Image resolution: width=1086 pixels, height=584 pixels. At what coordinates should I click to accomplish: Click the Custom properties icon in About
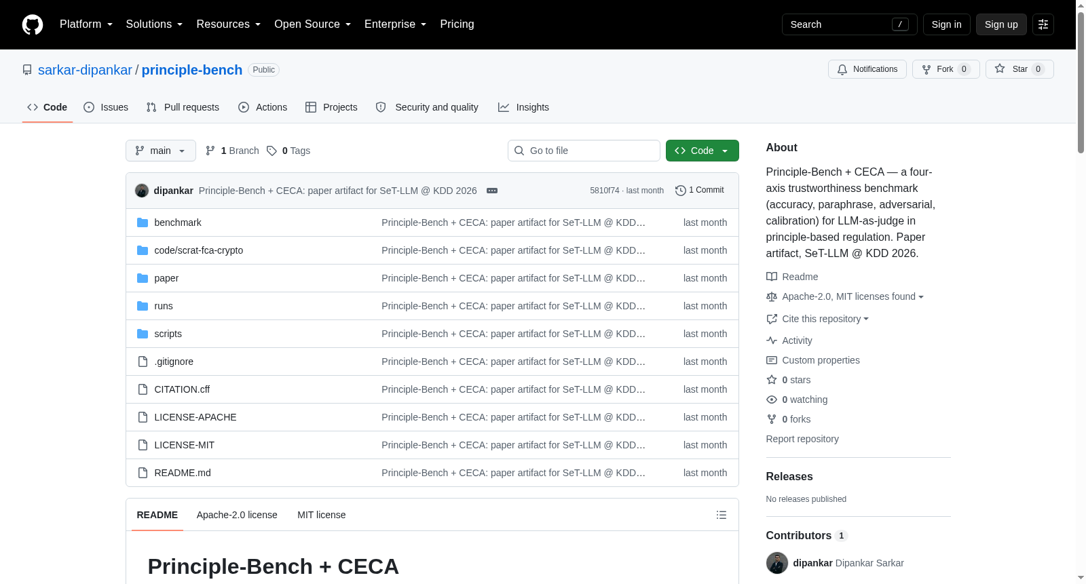click(x=772, y=360)
